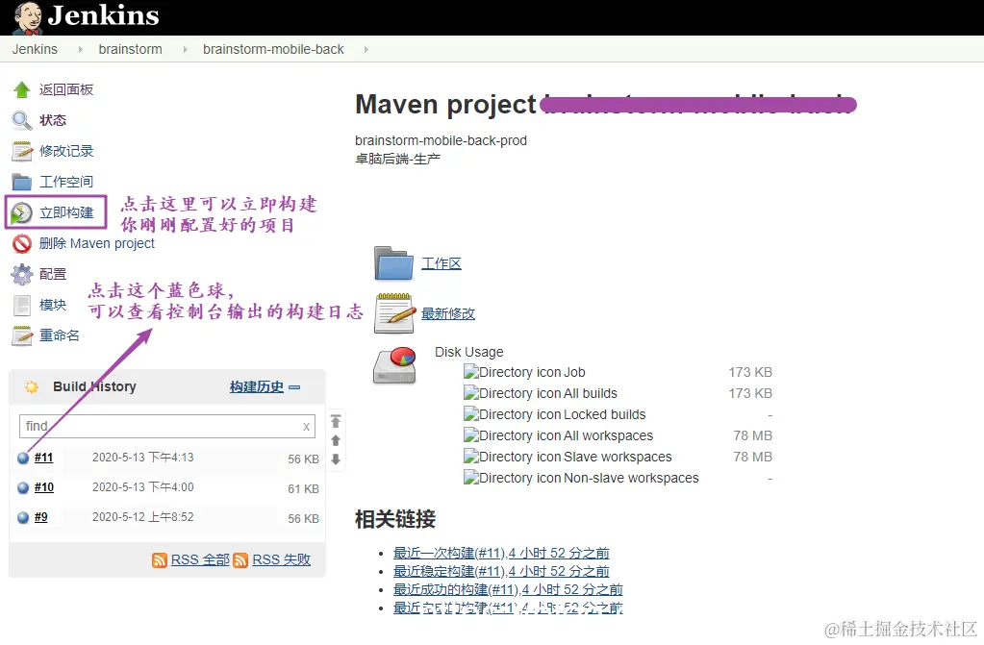Open 工作空间 in the sidebar
This screenshot has width=984, height=645.
coord(66,182)
